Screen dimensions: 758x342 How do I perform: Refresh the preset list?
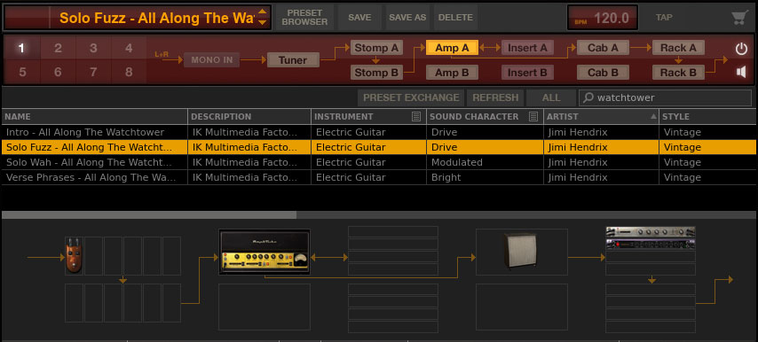pyautogui.click(x=495, y=98)
